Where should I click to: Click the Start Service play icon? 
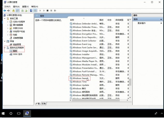pyautogui.click(x=40, y=11)
